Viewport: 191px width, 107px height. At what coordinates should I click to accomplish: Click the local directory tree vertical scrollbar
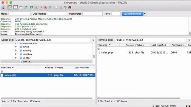pos(94,56)
